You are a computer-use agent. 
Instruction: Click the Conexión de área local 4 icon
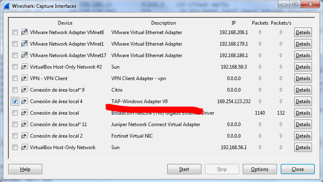(25, 101)
